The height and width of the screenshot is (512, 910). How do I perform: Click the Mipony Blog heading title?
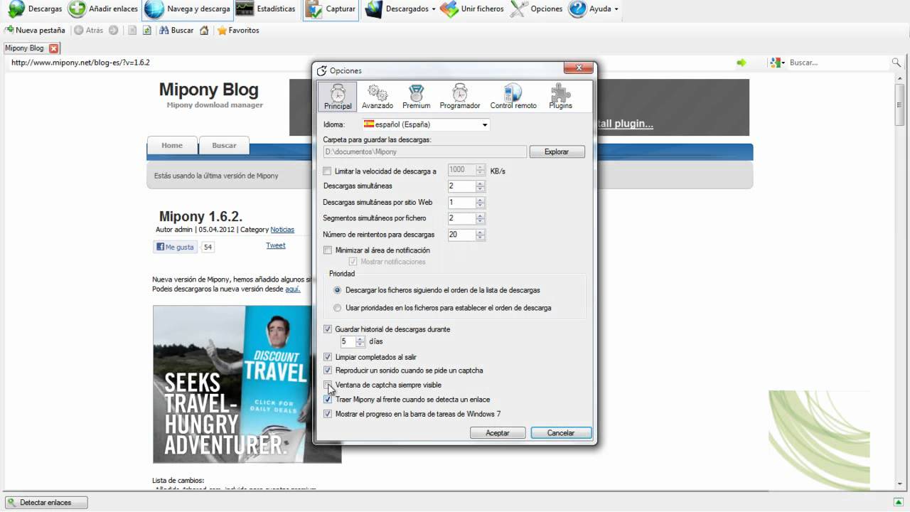coord(208,90)
